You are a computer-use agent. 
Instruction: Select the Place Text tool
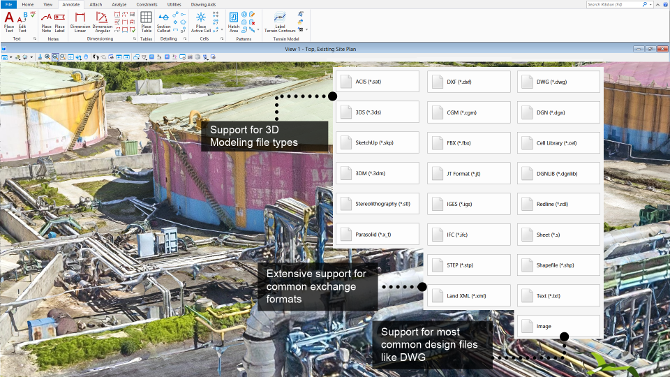9,21
